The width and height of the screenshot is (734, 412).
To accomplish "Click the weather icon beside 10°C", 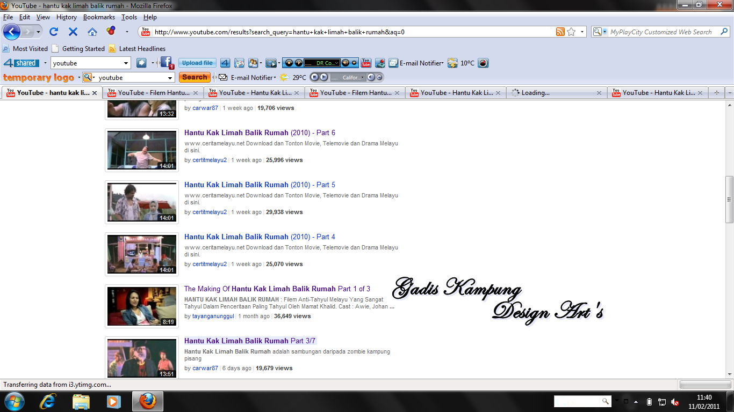I will [x=452, y=63].
